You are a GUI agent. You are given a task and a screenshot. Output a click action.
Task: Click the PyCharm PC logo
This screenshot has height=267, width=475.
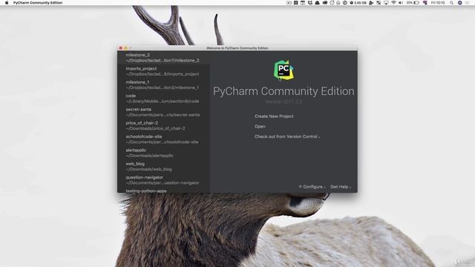pyautogui.click(x=284, y=70)
